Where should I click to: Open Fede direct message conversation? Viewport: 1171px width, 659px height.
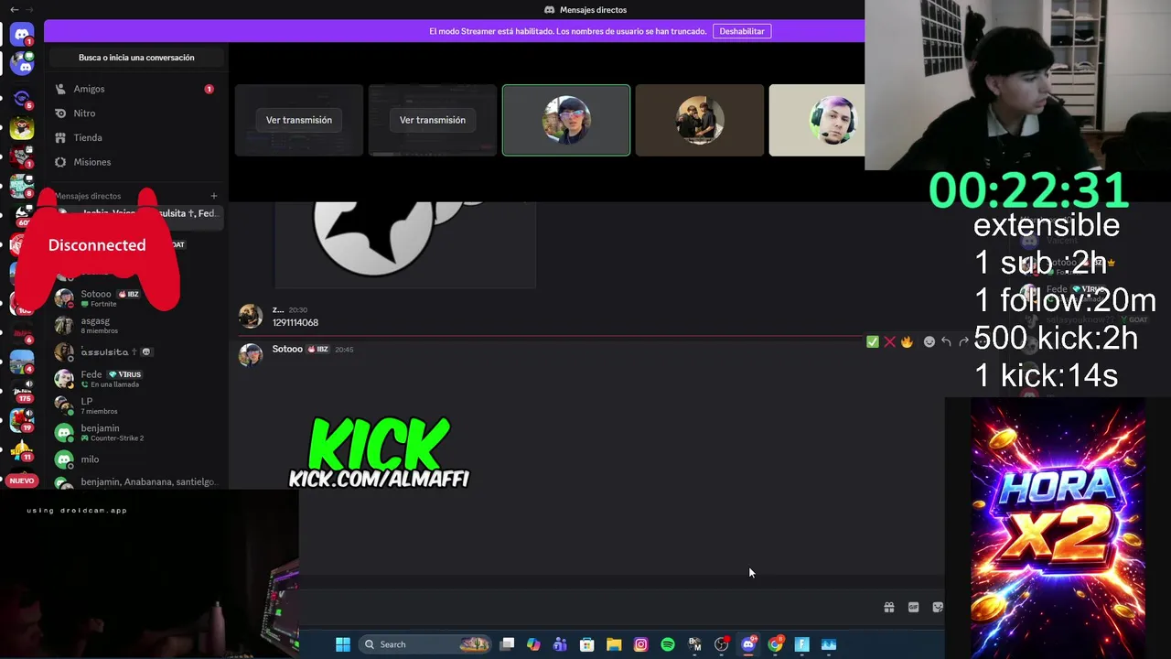tap(136, 379)
